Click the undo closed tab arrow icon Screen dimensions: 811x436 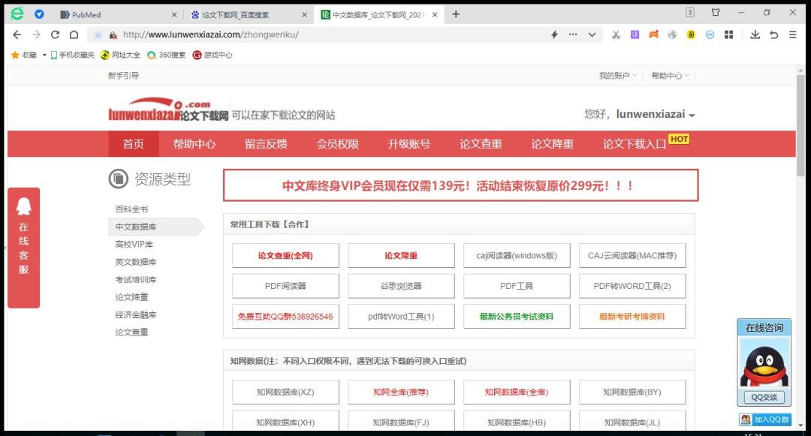pos(773,35)
